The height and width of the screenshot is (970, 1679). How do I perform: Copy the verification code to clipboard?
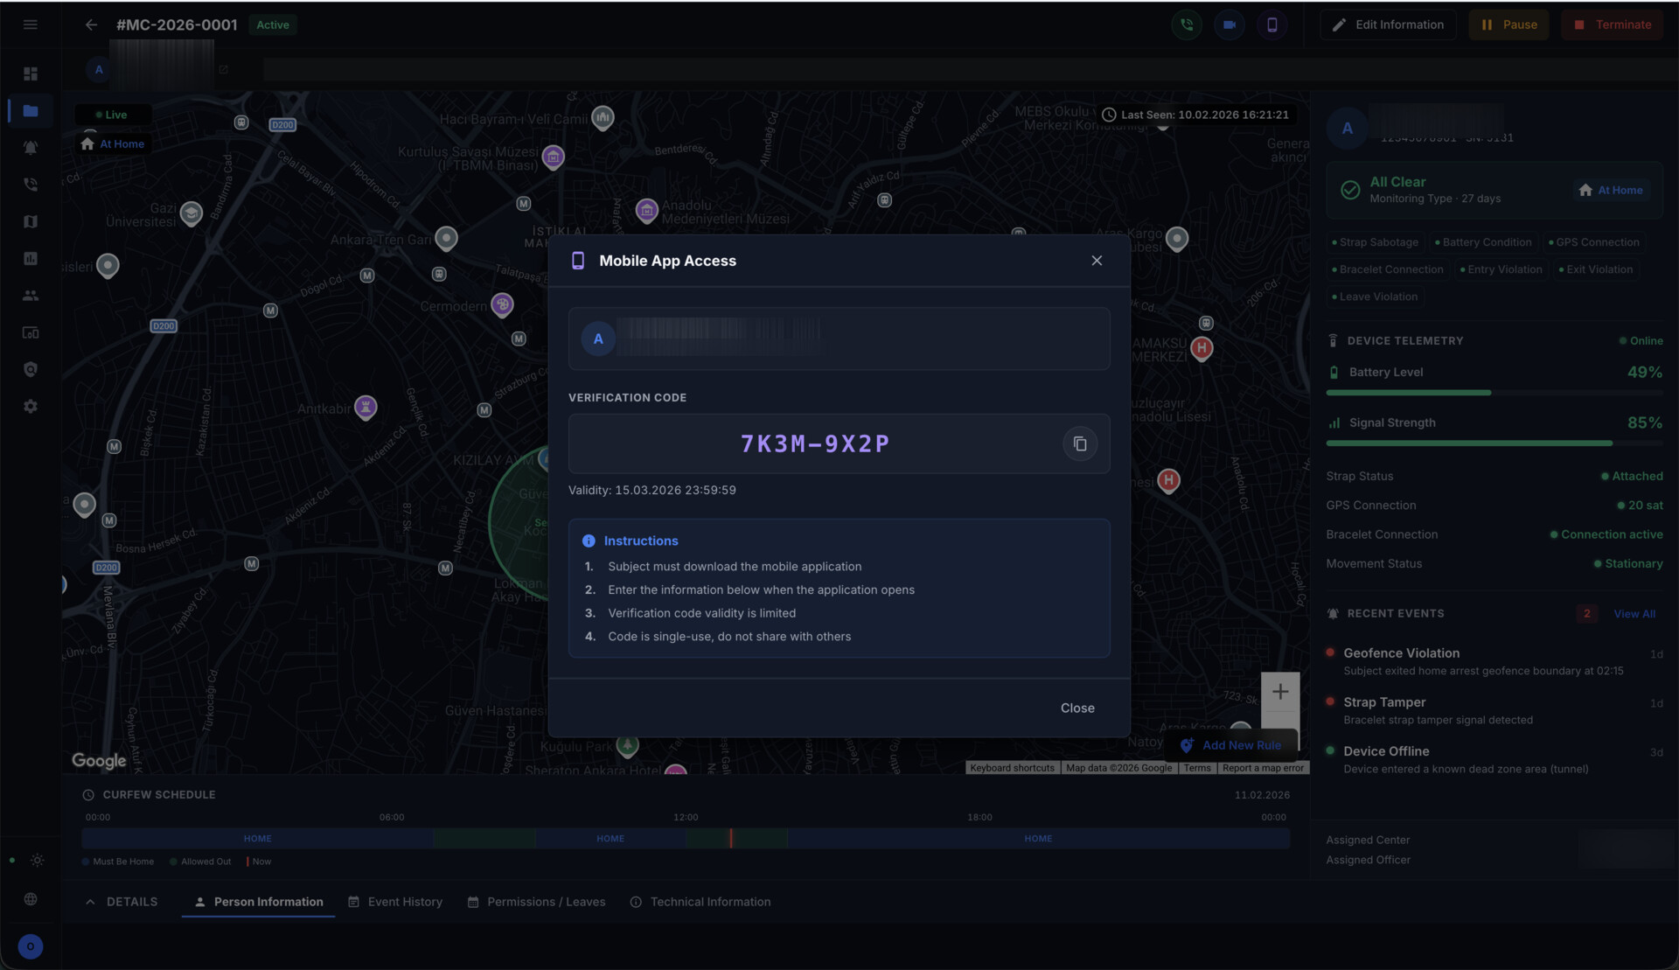1080,444
